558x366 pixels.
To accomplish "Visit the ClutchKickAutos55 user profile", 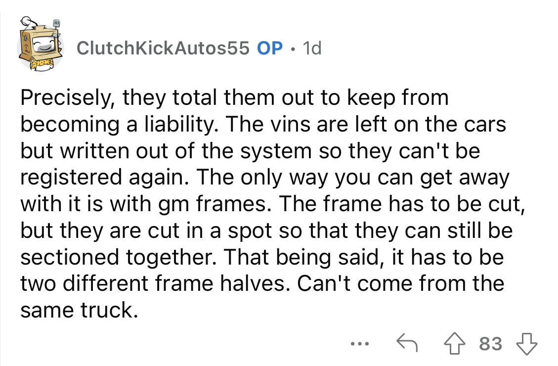I will point(163,48).
